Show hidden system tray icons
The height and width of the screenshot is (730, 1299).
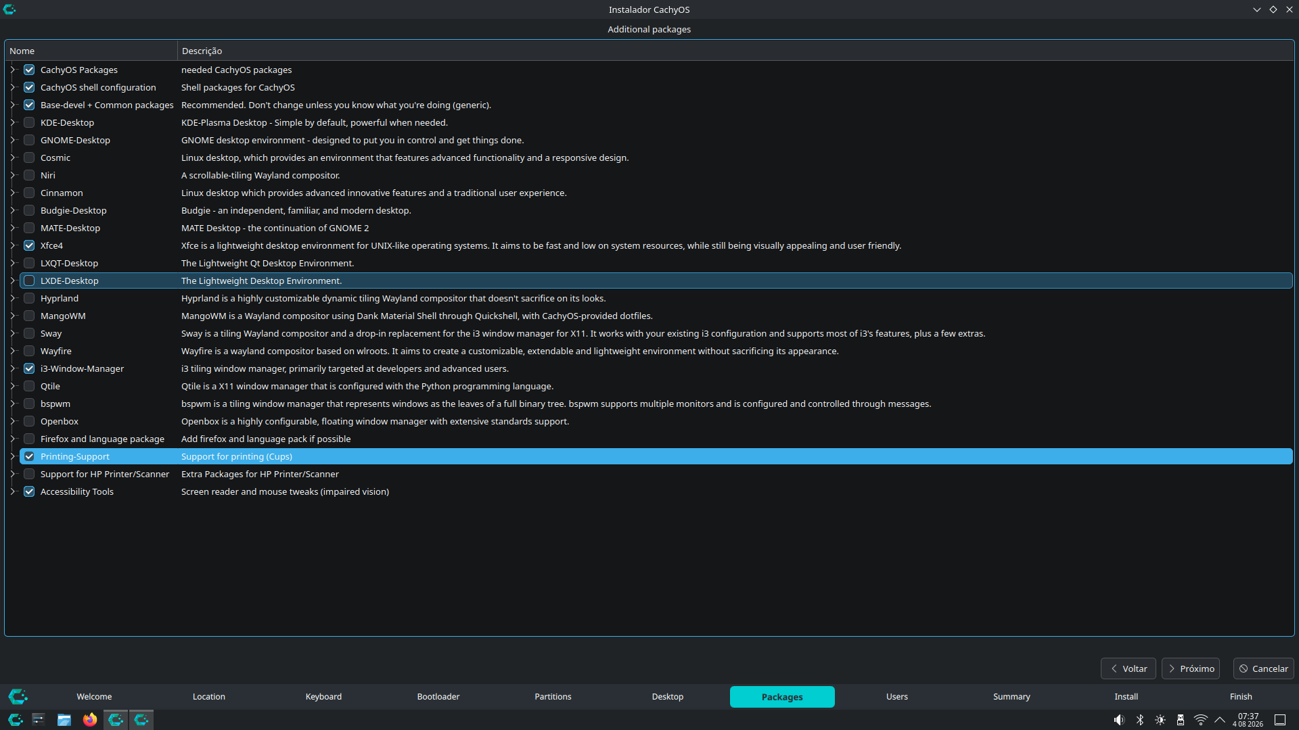click(x=1220, y=720)
